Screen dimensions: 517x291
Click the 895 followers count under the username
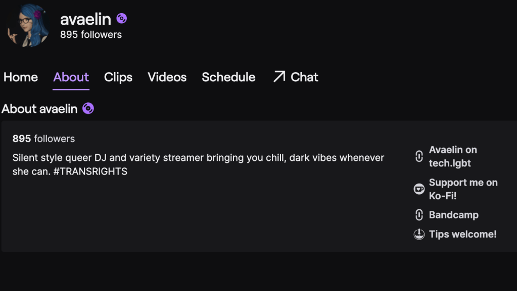[91, 35]
